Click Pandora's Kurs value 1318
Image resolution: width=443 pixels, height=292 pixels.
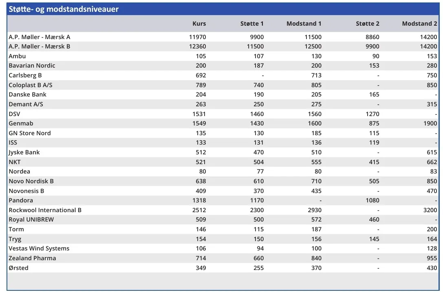coord(198,200)
